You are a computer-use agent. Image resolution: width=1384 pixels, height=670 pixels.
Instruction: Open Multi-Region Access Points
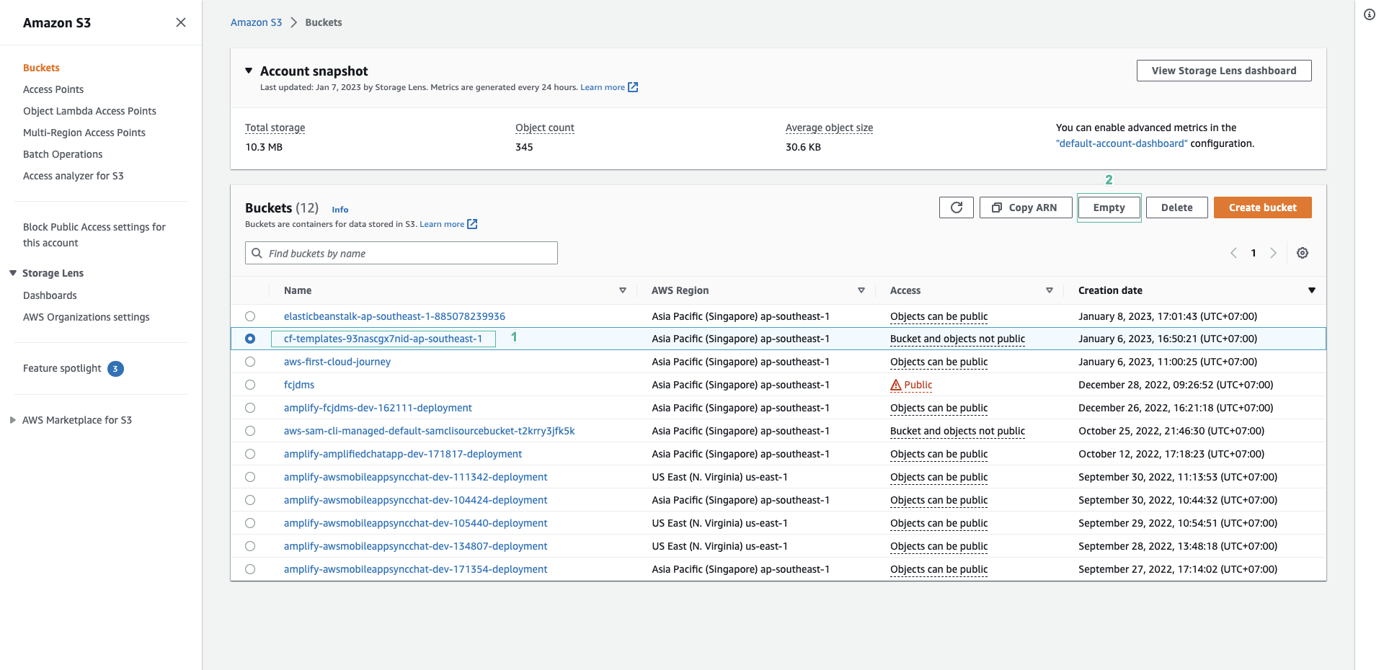coord(84,133)
